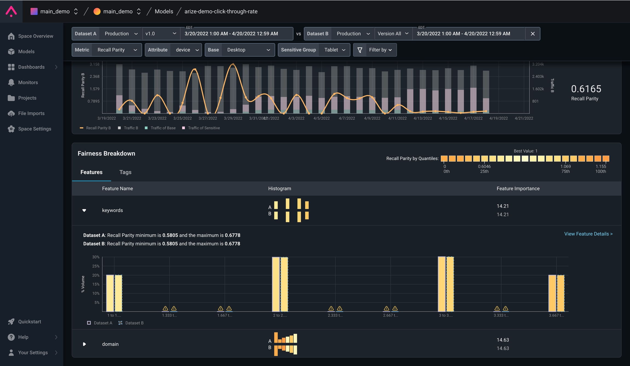Image resolution: width=630 pixels, height=366 pixels.
Task: Open View Feature Details link
Action: 588,234
